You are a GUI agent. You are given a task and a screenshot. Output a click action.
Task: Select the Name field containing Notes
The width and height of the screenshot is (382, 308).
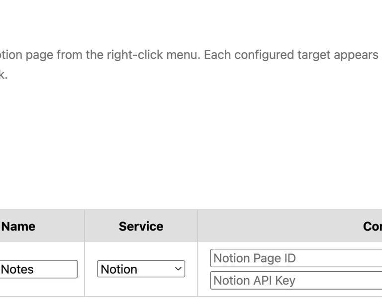(x=38, y=269)
